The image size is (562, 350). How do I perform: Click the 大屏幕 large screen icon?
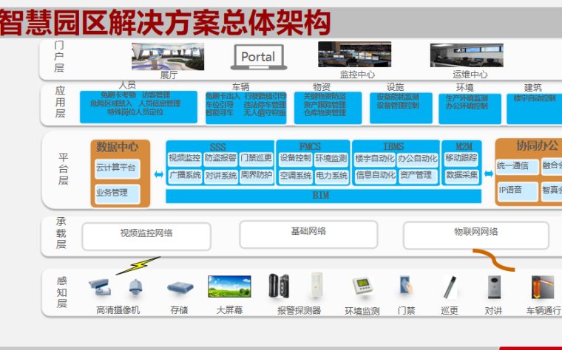click(231, 286)
